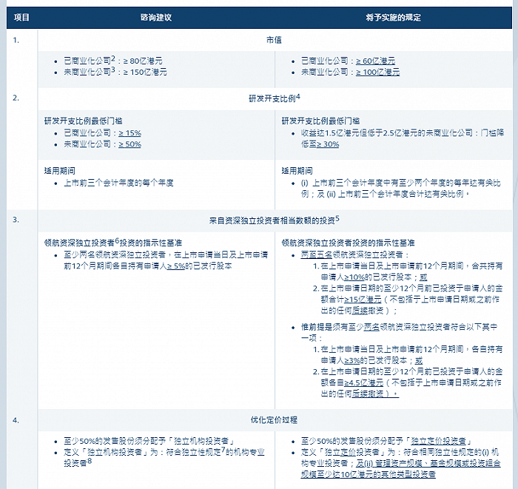Click the underlined ≥10% value
This screenshot has width=518, height=489.
354,277
